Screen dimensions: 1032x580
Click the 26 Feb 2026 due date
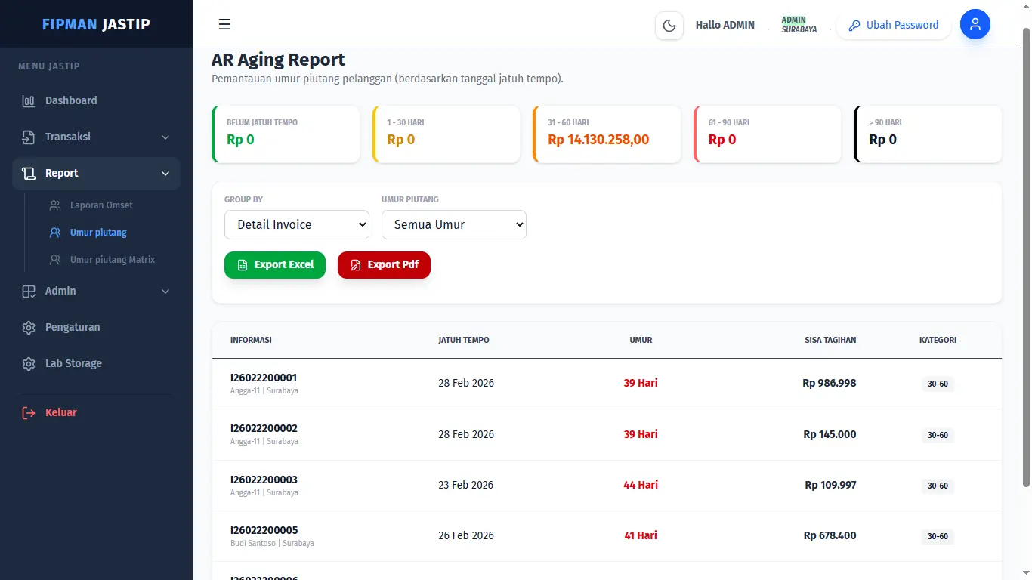[x=466, y=535]
